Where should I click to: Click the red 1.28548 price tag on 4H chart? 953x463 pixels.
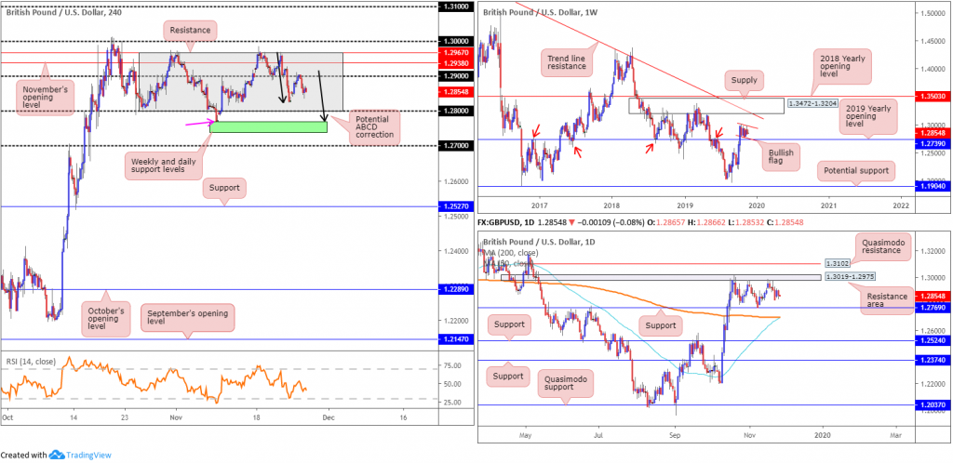coord(456,91)
